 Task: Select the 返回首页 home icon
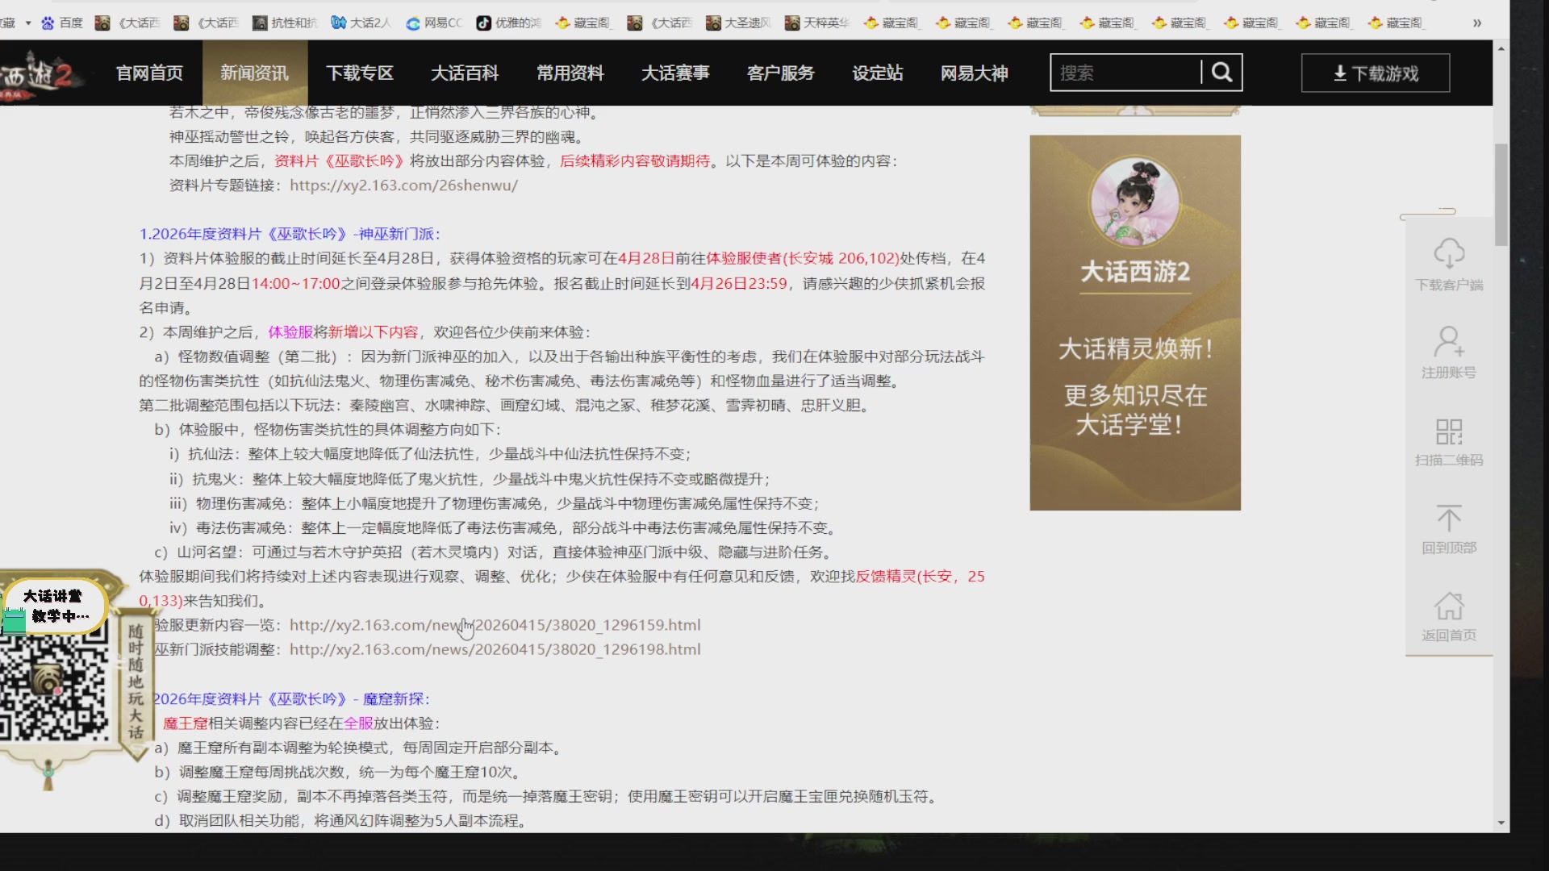pyautogui.click(x=1450, y=613)
